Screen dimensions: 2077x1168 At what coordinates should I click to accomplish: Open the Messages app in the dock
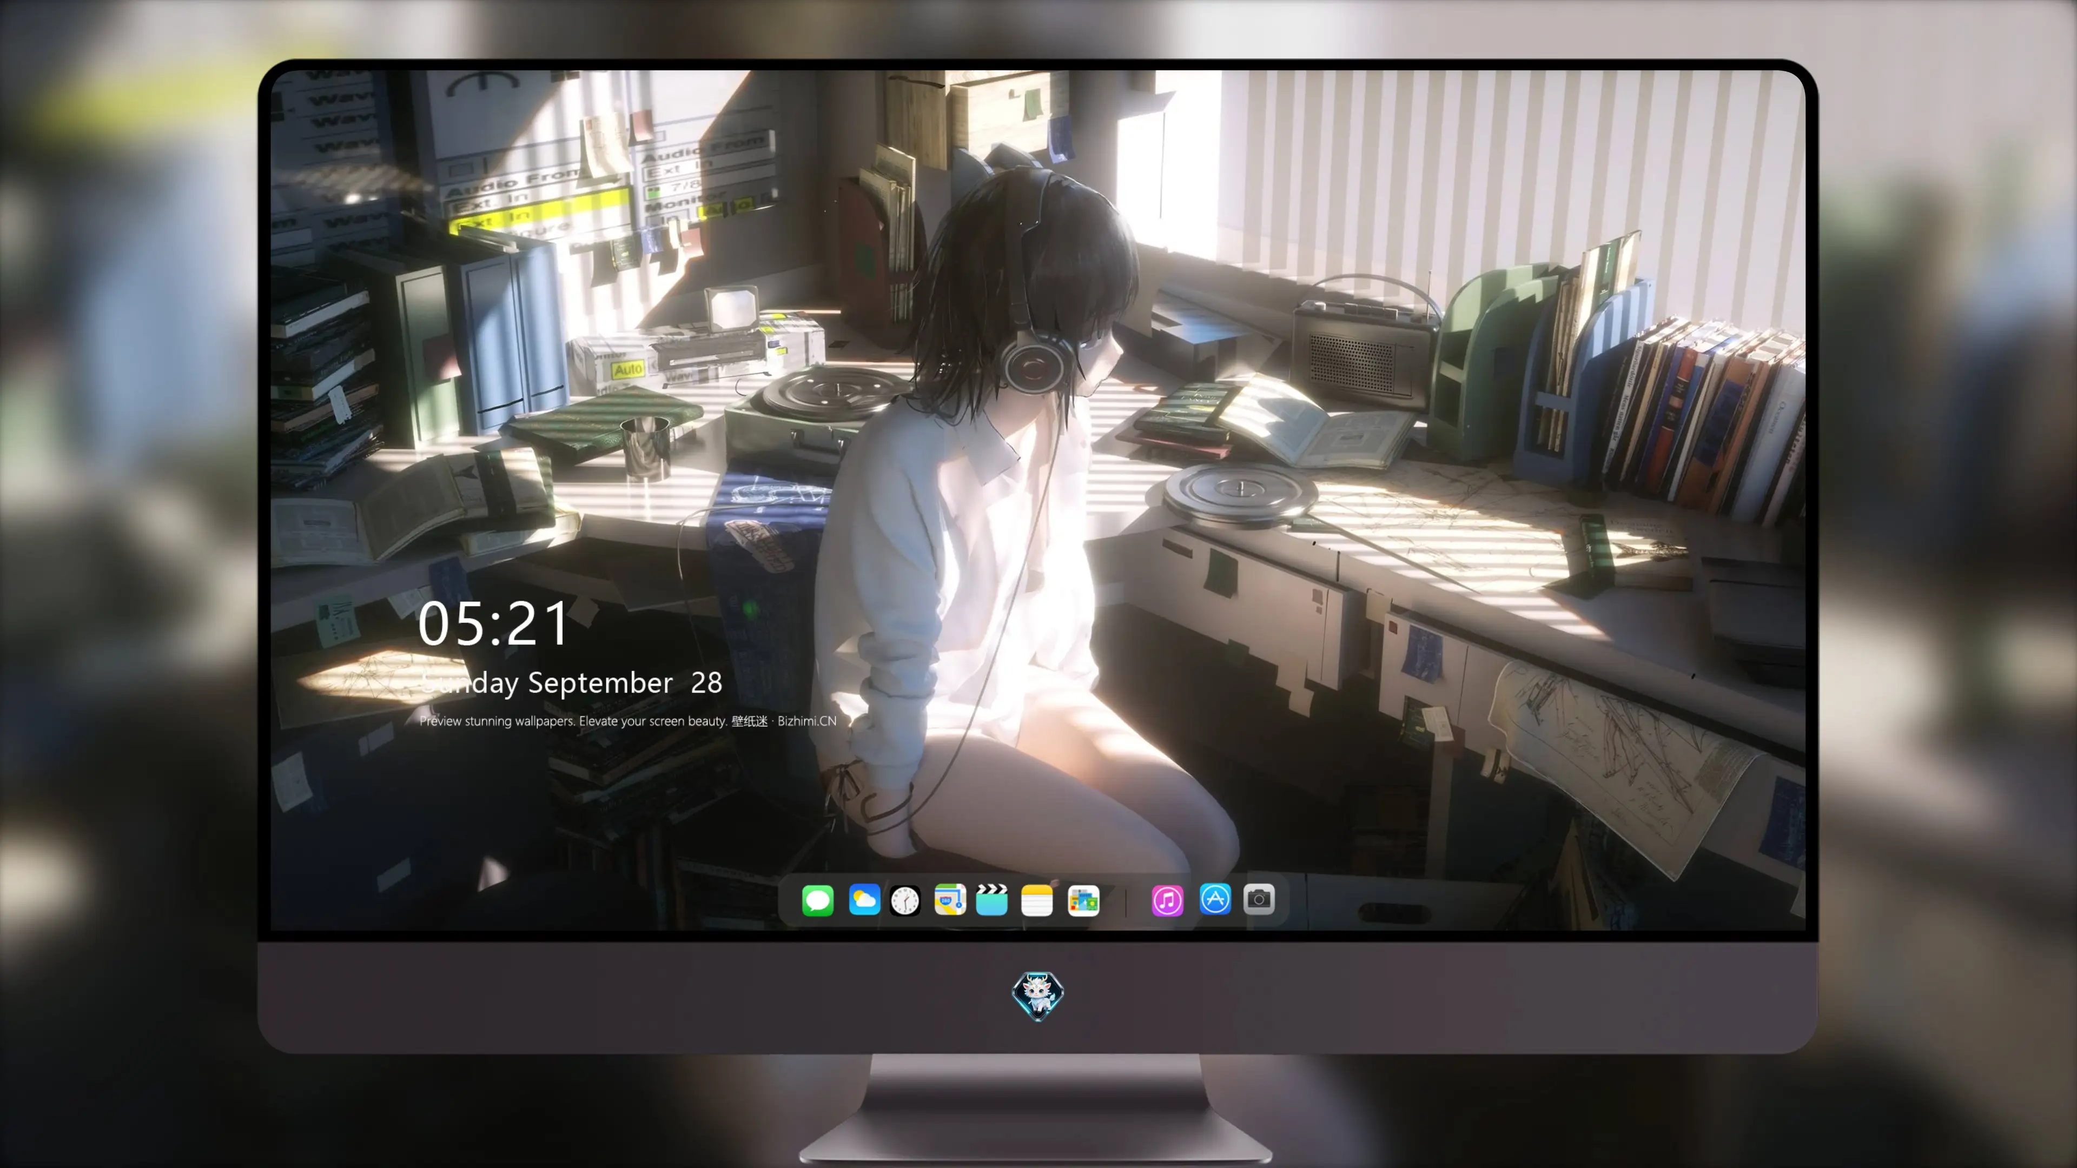[818, 900]
